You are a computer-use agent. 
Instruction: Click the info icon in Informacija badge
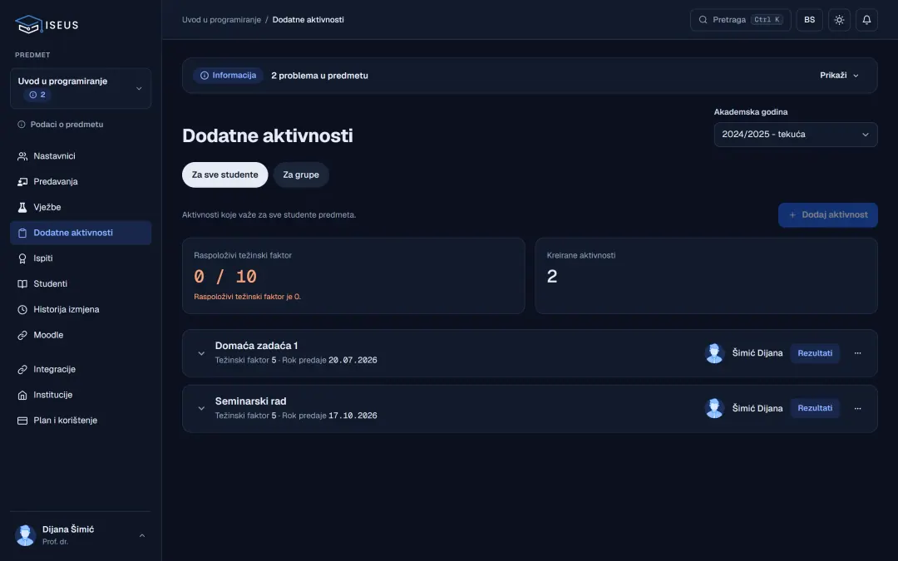point(204,76)
